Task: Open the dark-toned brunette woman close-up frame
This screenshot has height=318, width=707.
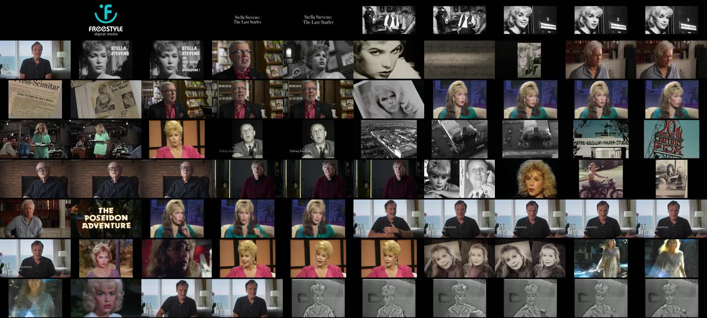Action: pos(177,258)
